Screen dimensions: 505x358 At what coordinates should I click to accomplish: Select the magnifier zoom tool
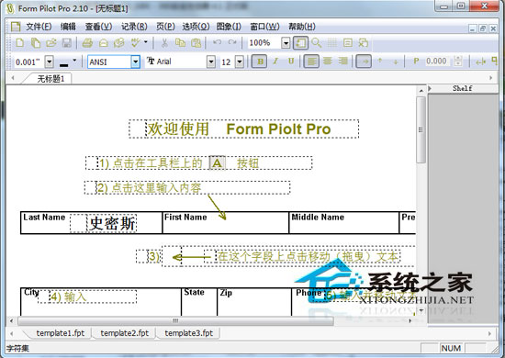(x=317, y=43)
